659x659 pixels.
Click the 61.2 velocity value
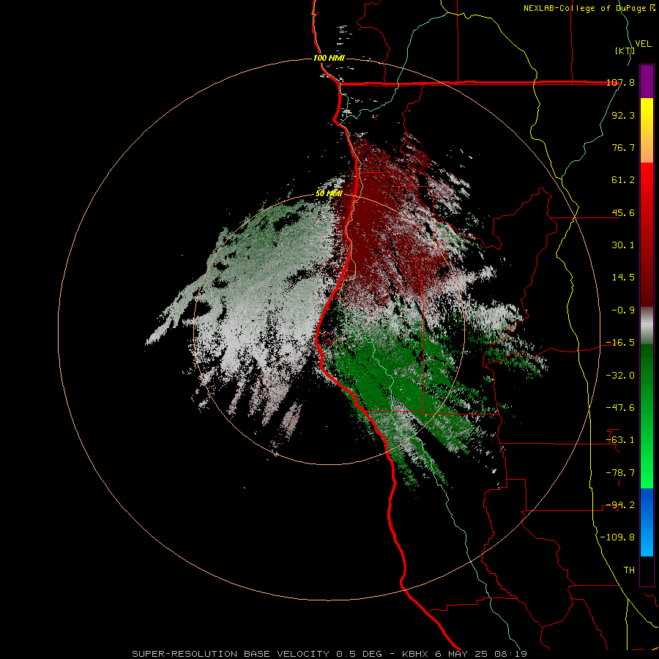point(623,180)
